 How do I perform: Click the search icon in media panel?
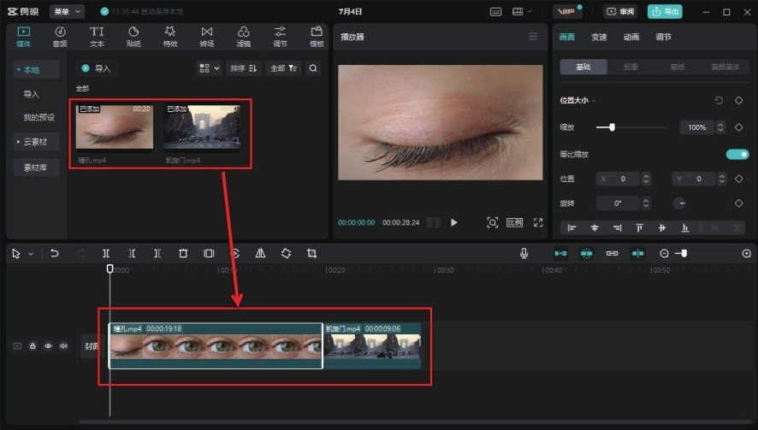tap(313, 68)
